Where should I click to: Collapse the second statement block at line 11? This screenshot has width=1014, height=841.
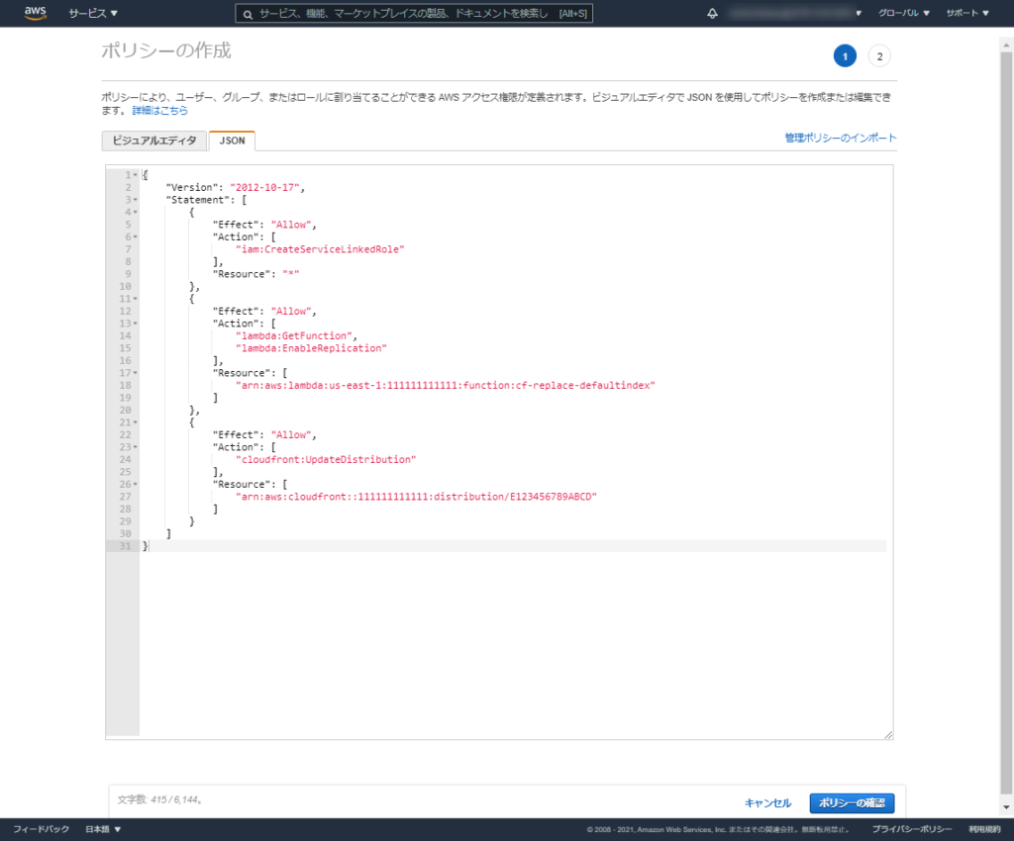(x=133, y=298)
